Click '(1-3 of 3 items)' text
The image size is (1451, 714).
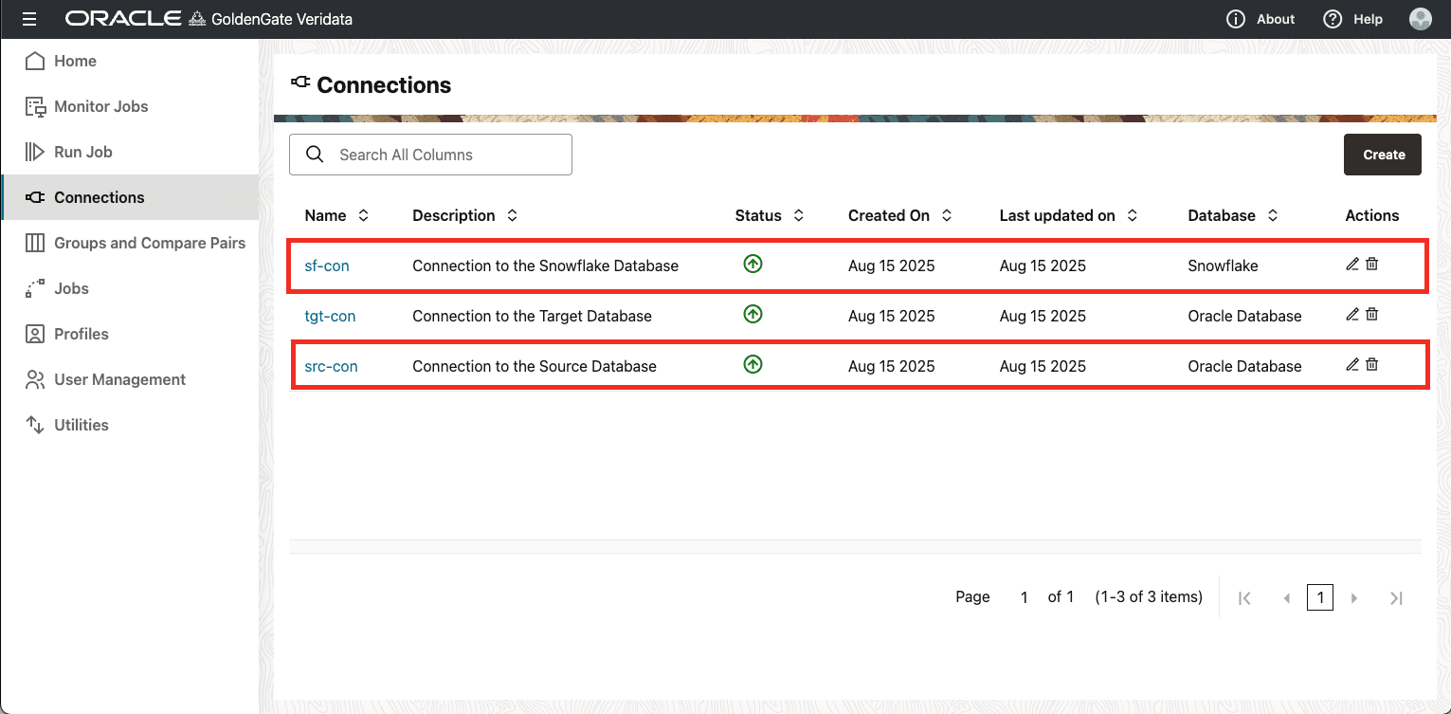pos(1149,597)
